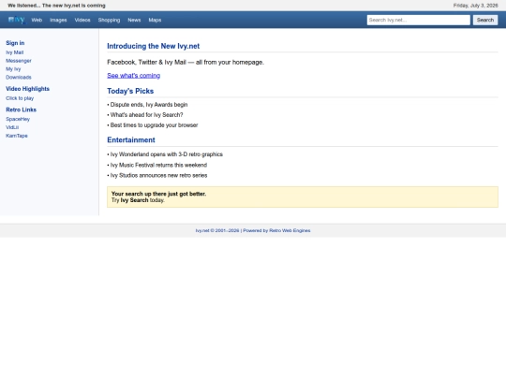Go to My Ivy link

pyautogui.click(x=13, y=69)
